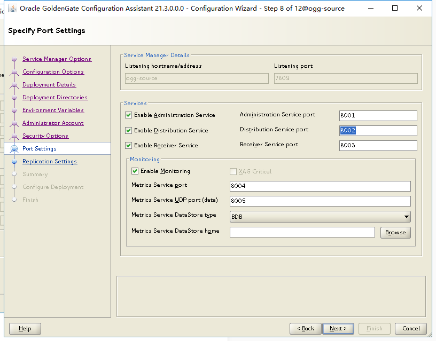Jump to Replication Settings step
Screen dimensions: 436x341
50,161
